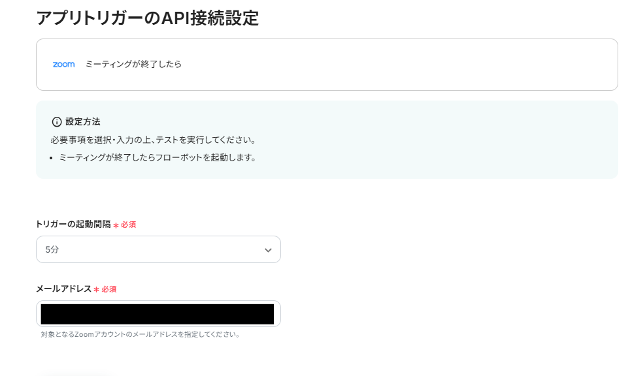The width and height of the screenshot is (630, 376).
Task: Click the 必須 badge beside メールアドレス
Action: tap(108, 289)
